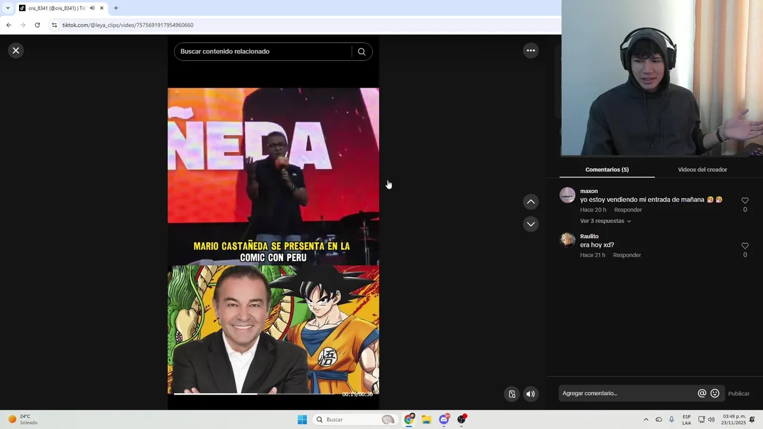763x429 pixels.
Task: Click the taskbar Buscar search box
Action: point(356,419)
